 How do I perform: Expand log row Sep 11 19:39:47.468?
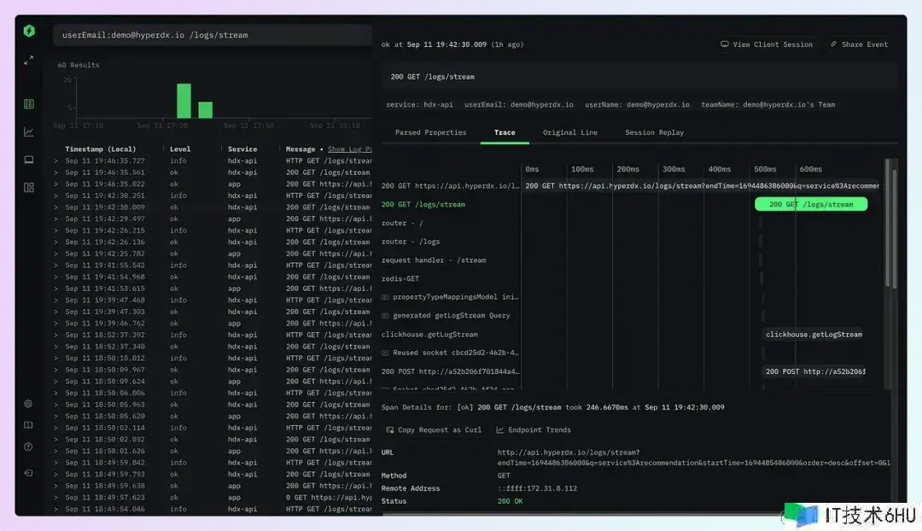(x=55, y=300)
